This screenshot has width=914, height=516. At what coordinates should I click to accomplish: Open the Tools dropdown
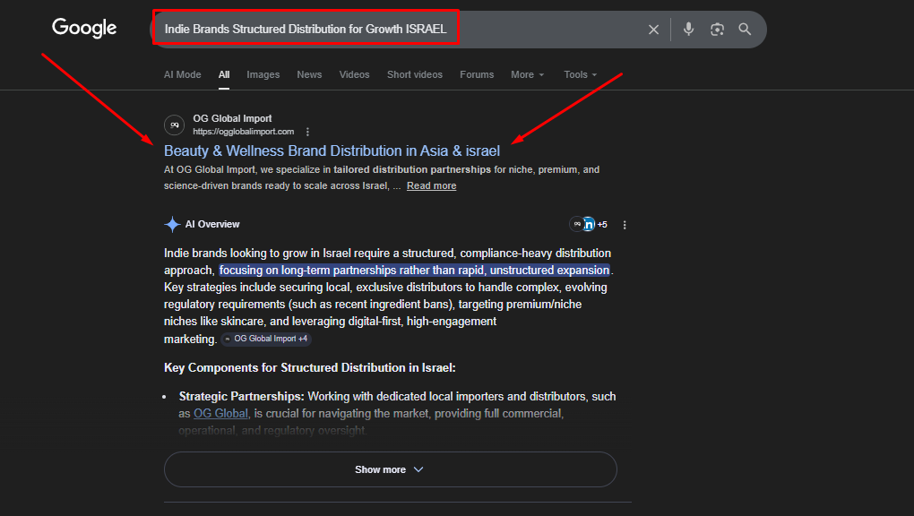point(580,74)
